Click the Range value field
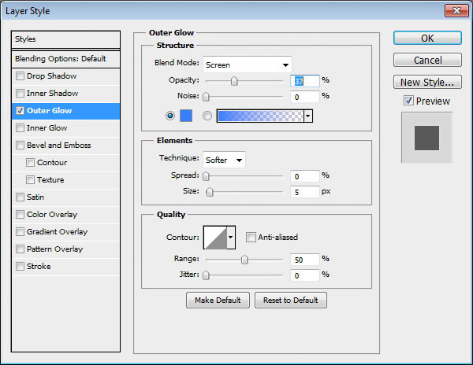 point(304,260)
